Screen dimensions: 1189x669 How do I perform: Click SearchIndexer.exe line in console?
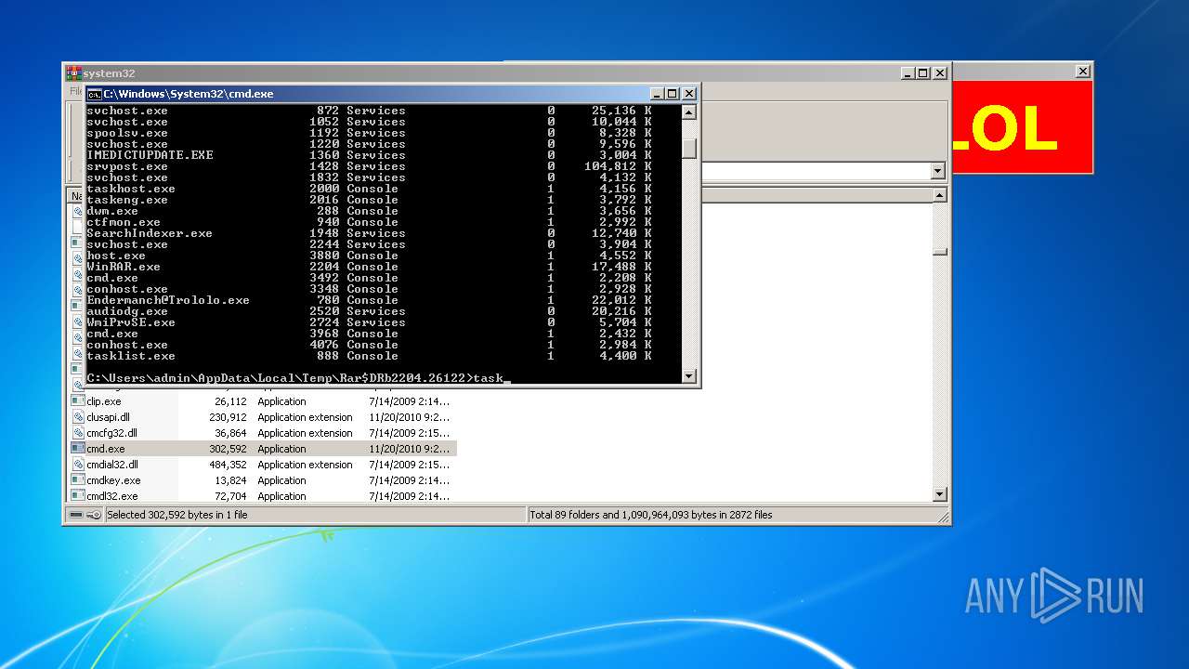point(369,233)
